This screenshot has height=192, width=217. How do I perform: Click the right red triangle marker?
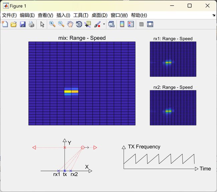point(95,148)
